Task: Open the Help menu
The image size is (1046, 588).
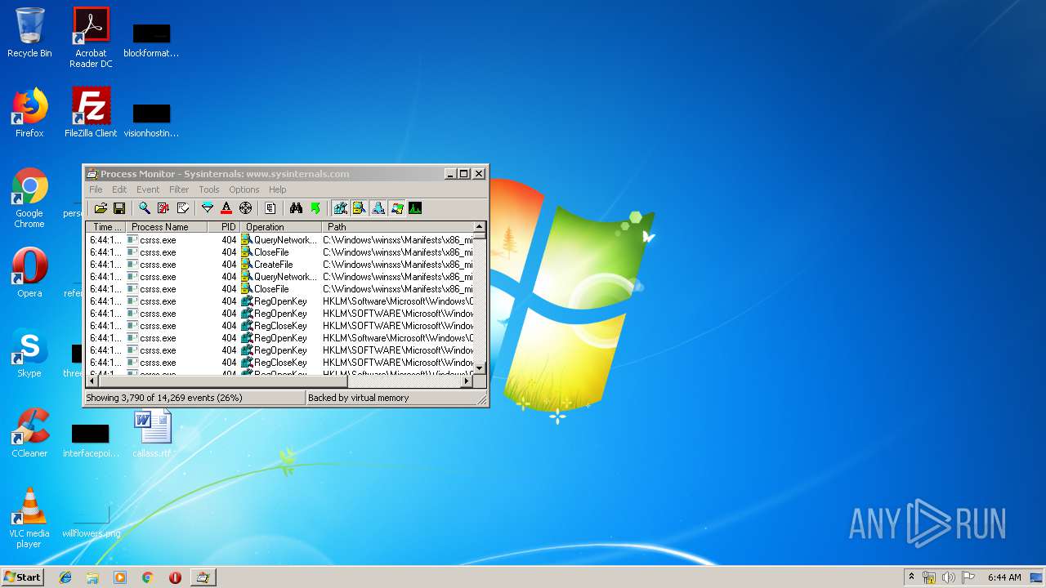Action: click(278, 189)
